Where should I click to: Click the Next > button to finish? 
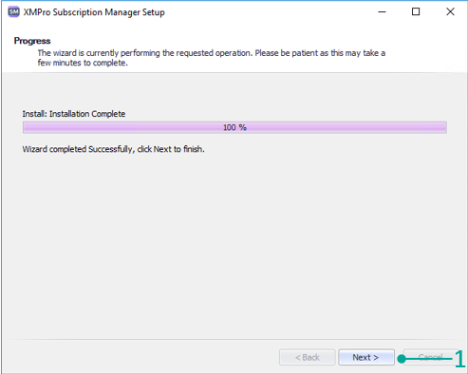point(366,357)
